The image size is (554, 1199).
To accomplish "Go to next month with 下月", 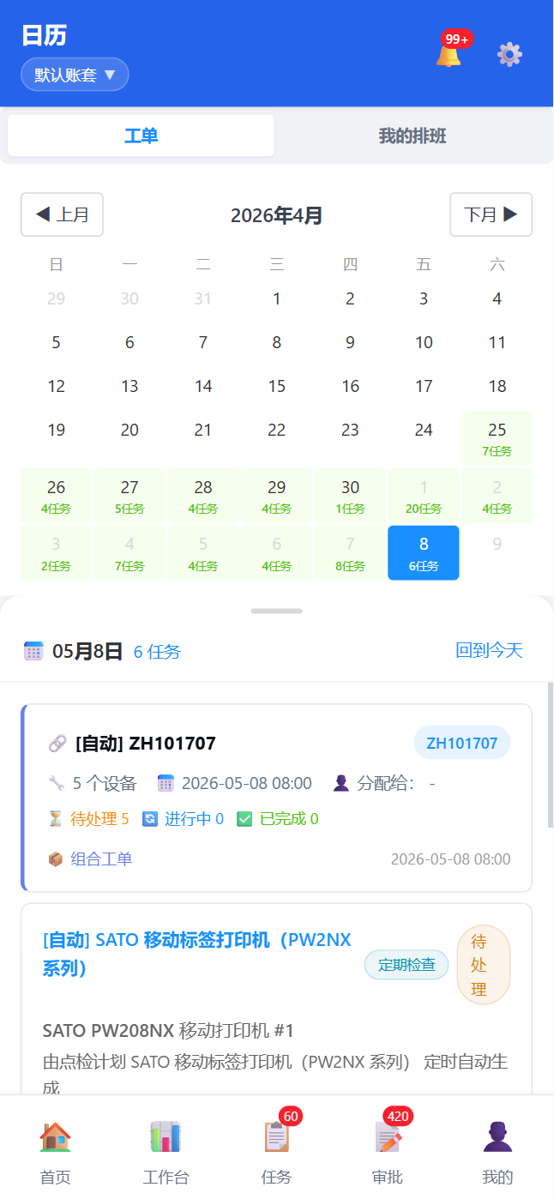I will pyautogui.click(x=491, y=214).
